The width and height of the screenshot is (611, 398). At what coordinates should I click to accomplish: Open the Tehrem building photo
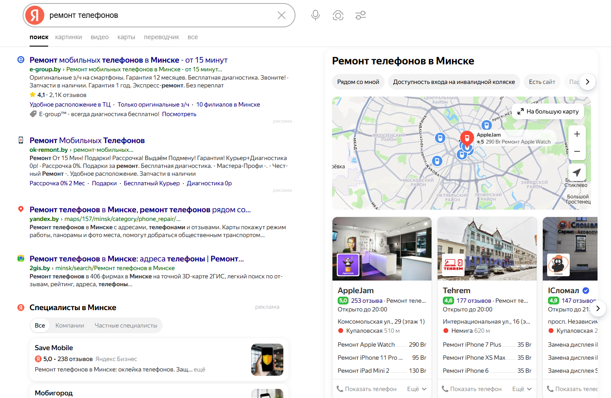point(487,249)
